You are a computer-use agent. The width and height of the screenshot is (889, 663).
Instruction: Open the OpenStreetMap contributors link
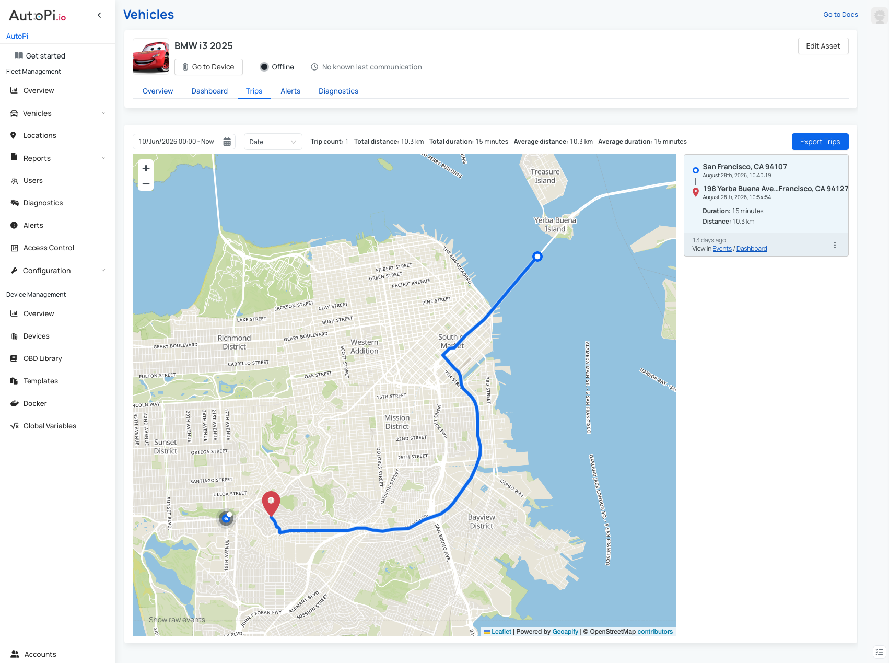point(655,632)
